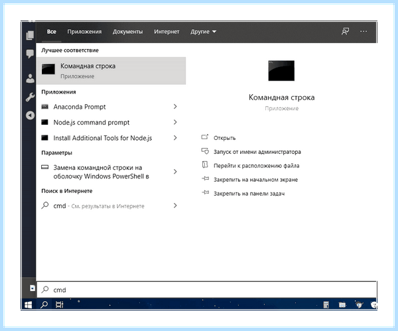Expand the cmd web results arrow
The height and width of the screenshot is (331, 398).
[175, 206]
